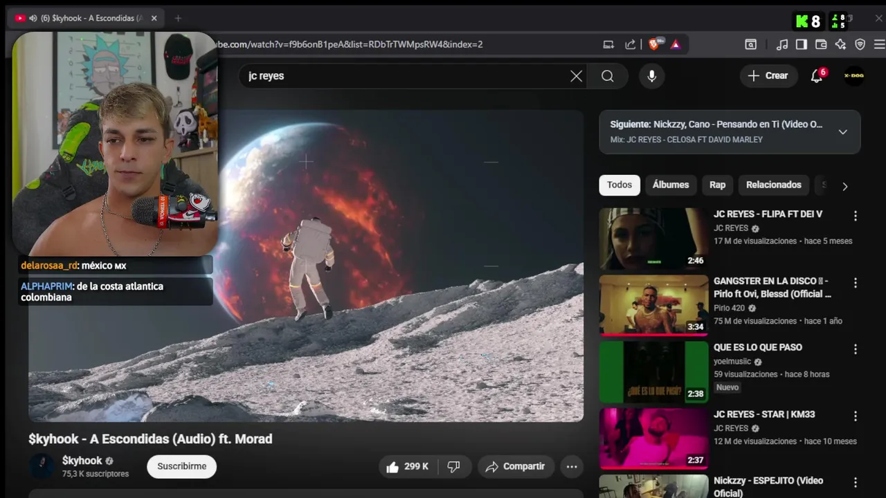Screen dimensions: 886x498
Task: Open JC REYES - STAR | KM33 title
Action: [x=764, y=414]
